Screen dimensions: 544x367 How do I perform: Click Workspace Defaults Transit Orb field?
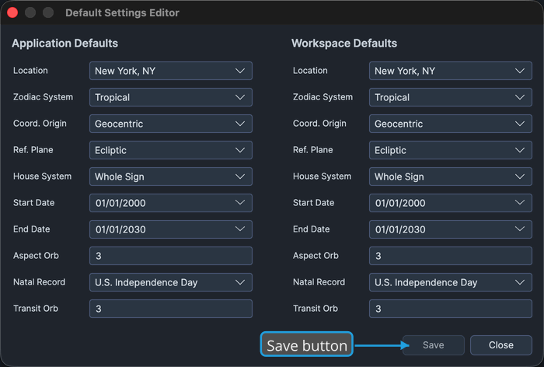point(450,309)
